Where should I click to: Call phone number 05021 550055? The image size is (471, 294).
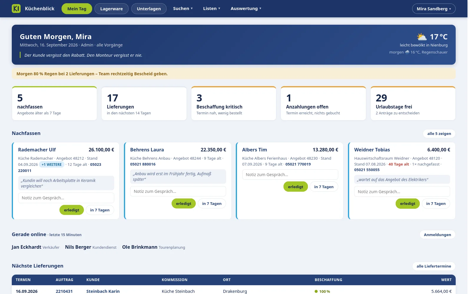pos(367,170)
